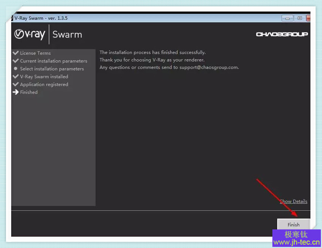322x248 pixels.
Task: Open the Show Details link
Action: point(293,201)
